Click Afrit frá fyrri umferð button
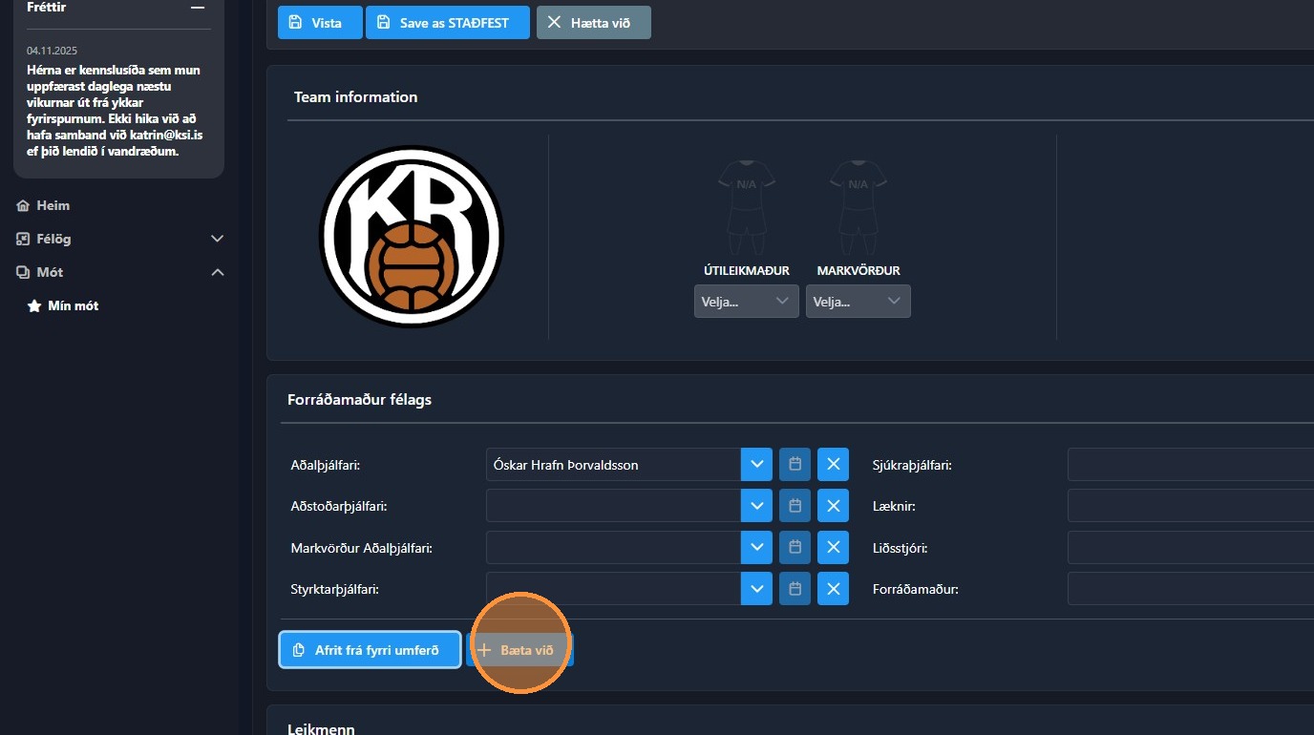1314x735 pixels. click(x=371, y=650)
